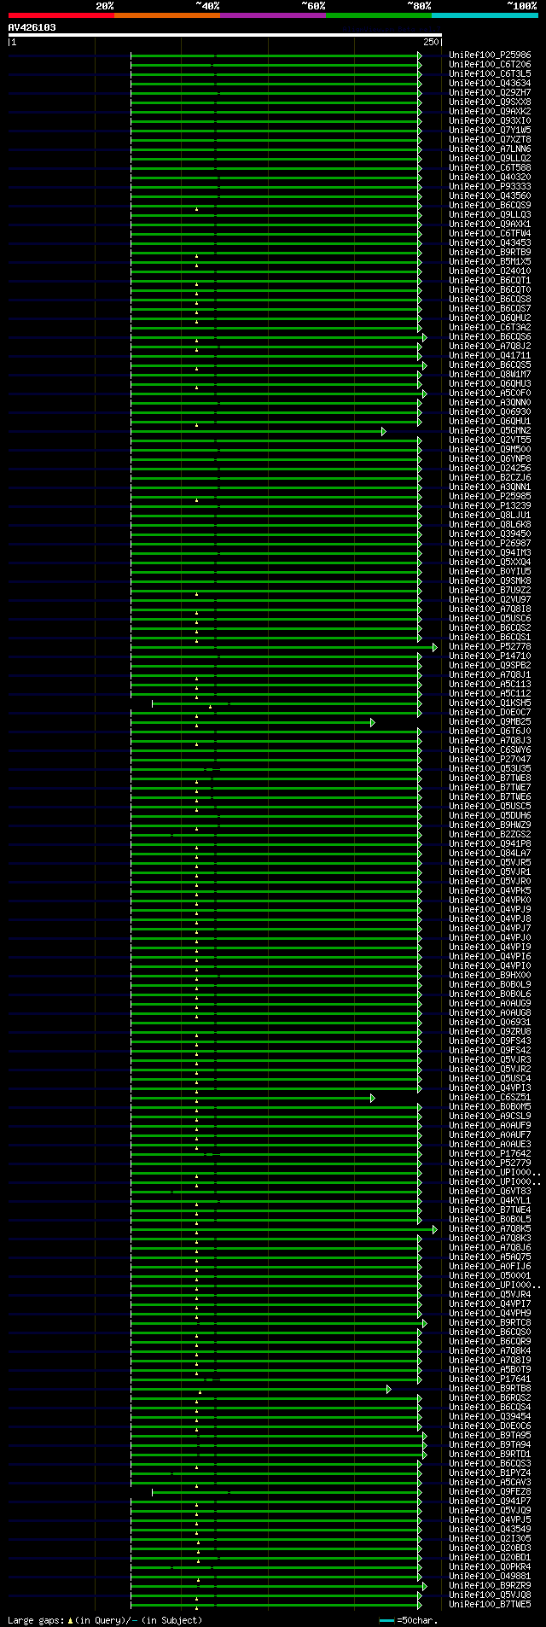Click the UniRef100_P17642 label

pyautogui.click(x=490, y=1154)
